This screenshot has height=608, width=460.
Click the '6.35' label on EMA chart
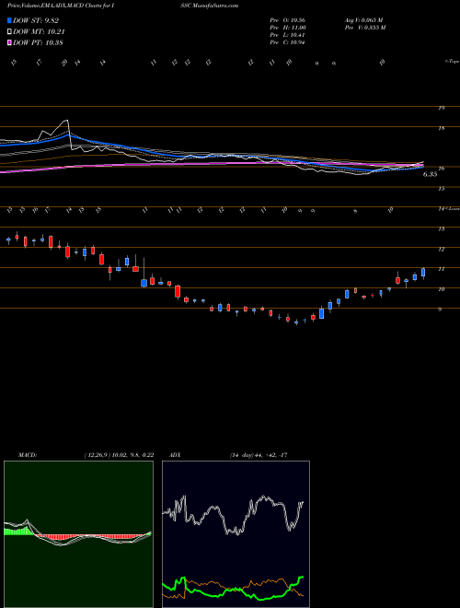point(431,174)
